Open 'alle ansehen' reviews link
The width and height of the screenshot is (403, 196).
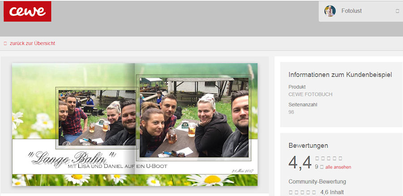(338, 167)
